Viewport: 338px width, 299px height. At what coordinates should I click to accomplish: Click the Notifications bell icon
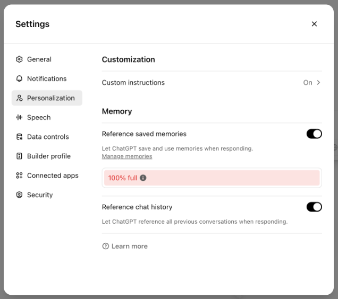[19, 79]
